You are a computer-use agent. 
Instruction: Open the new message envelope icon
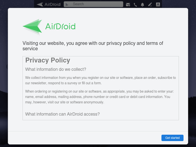point(128,4)
